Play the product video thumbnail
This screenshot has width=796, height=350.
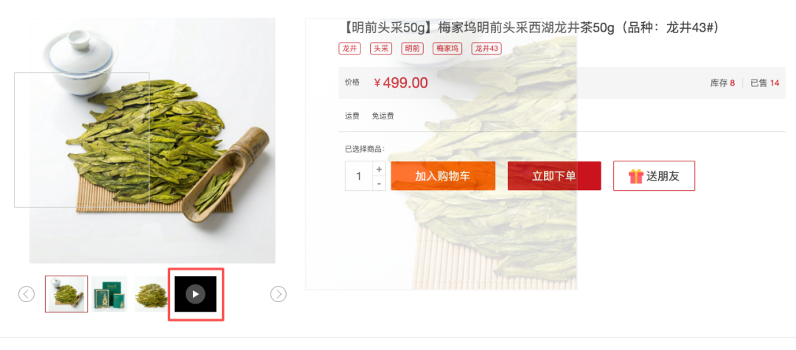(x=195, y=294)
